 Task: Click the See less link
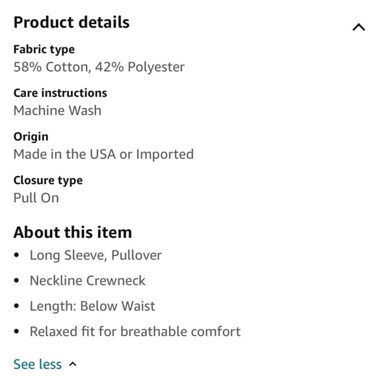click(x=38, y=364)
